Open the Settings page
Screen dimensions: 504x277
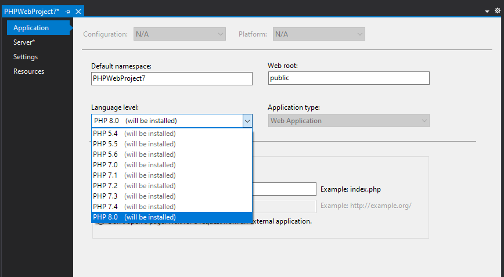tap(26, 57)
